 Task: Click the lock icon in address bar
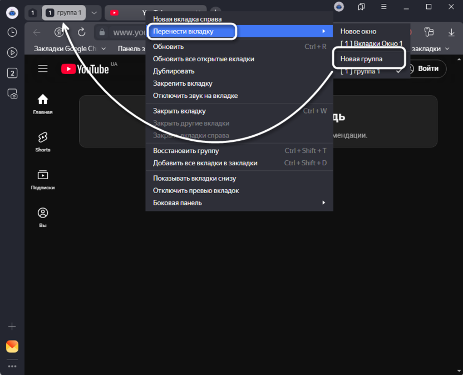click(102, 32)
